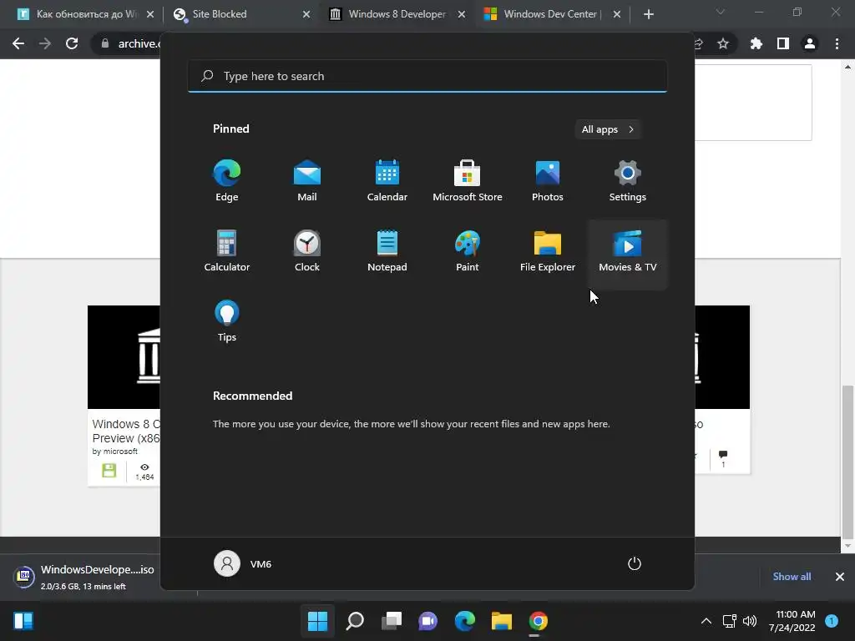Click the Type here to search field
This screenshot has width=855, height=641.
tap(427, 76)
